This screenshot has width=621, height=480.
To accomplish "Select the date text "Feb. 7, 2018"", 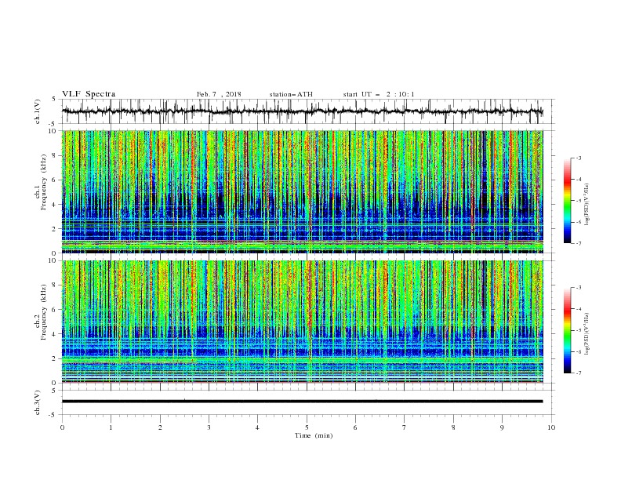I will (219, 94).
